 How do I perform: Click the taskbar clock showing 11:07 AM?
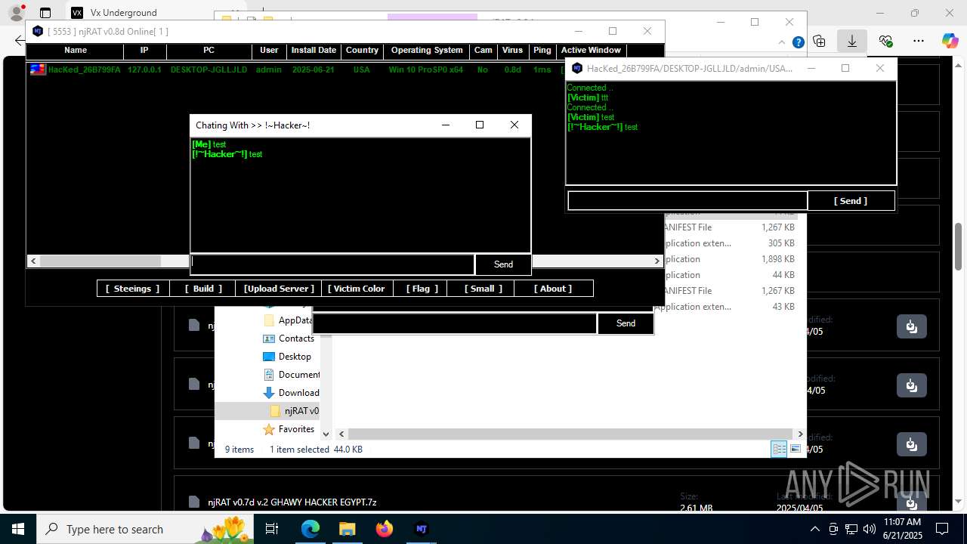coord(902,529)
